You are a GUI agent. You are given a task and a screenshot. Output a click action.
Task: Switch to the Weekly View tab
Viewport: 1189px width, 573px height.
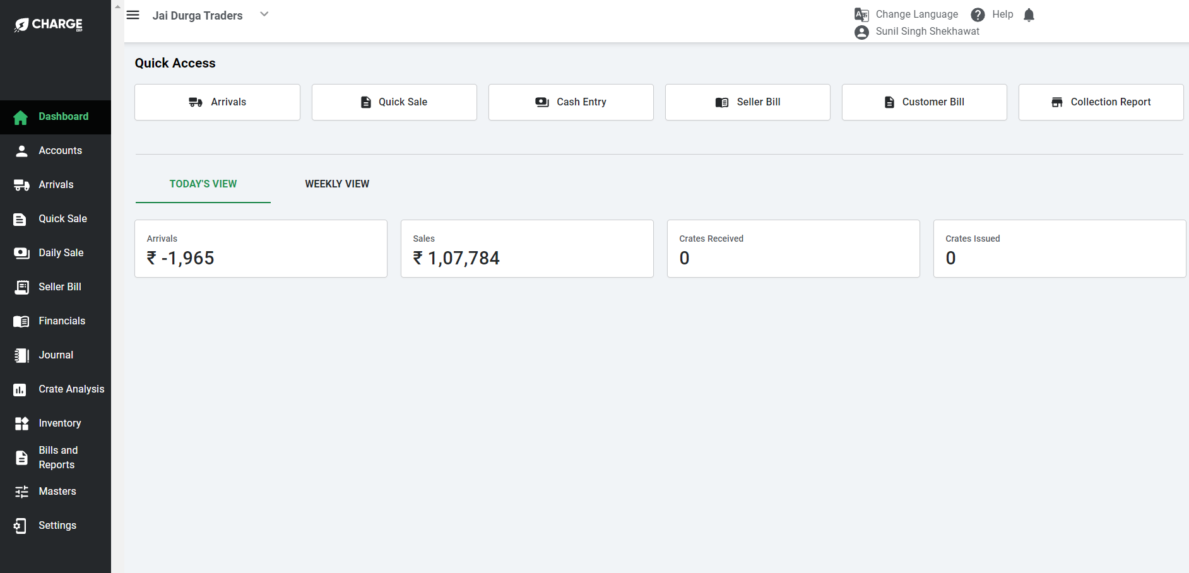(x=337, y=184)
